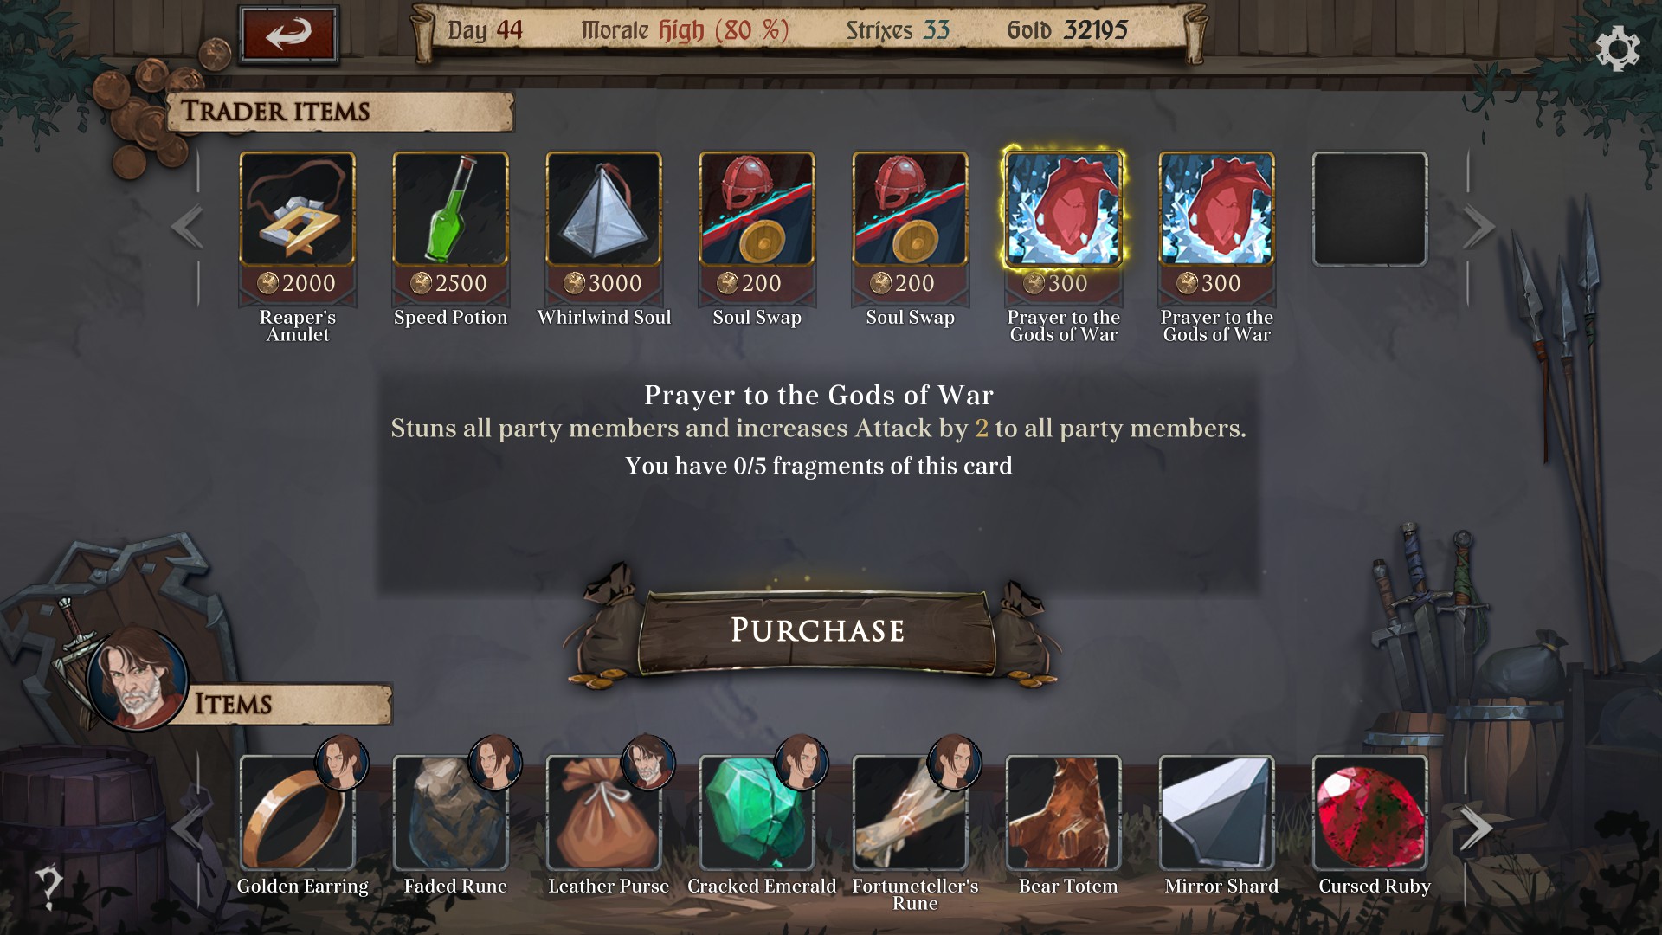Purchase the selected card
This screenshot has height=935, width=1662.
click(816, 630)
